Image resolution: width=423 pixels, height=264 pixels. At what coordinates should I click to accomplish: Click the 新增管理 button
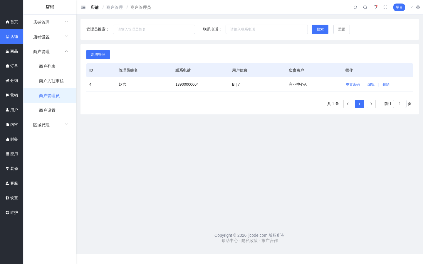(98, 55)
